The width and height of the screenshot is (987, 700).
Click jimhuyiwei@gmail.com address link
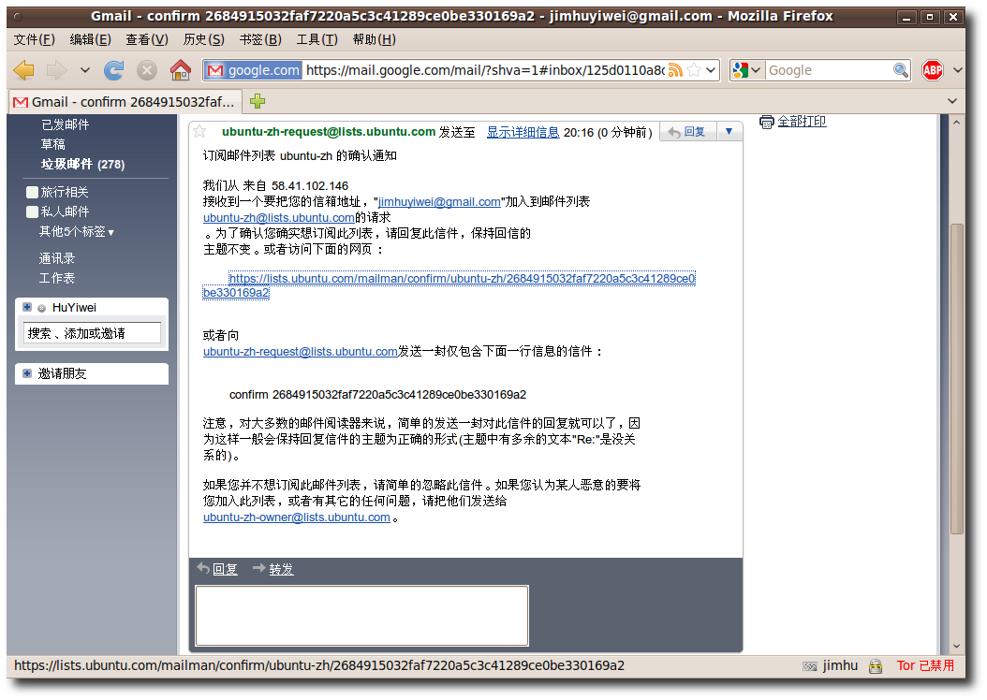(439, 201)
